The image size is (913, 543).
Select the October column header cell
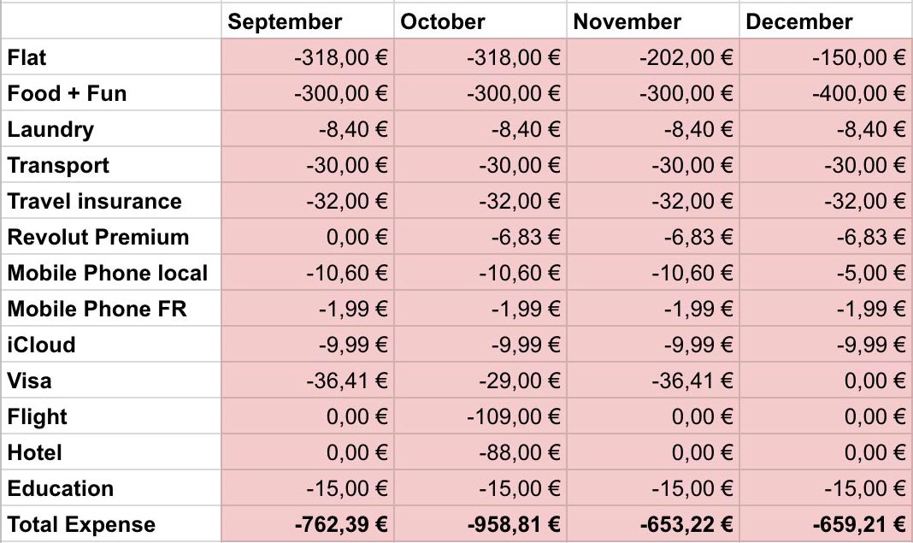point(480,21)
